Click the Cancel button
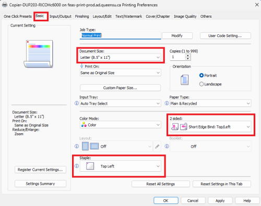 point(193,201)
